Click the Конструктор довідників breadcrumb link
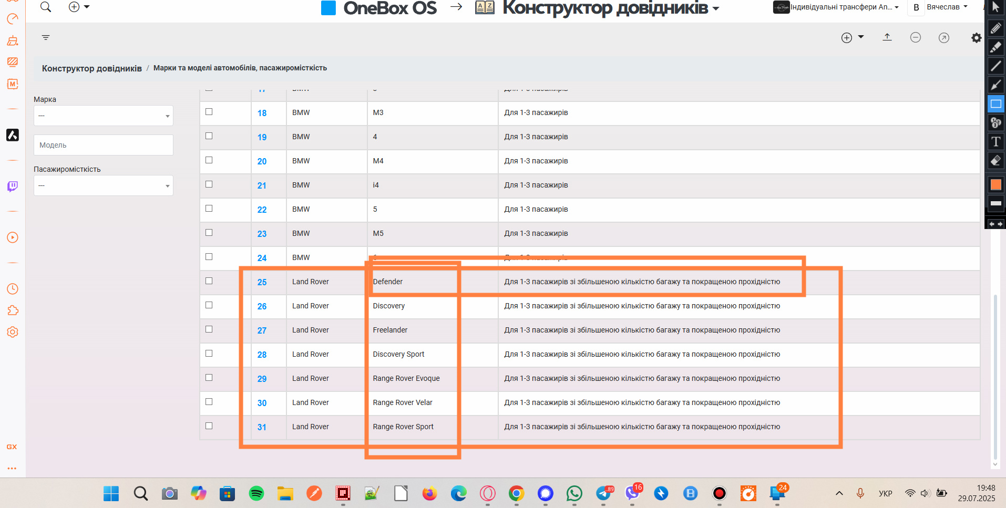This screenshot has height=508, width=1006. click(x=92, y=68)
